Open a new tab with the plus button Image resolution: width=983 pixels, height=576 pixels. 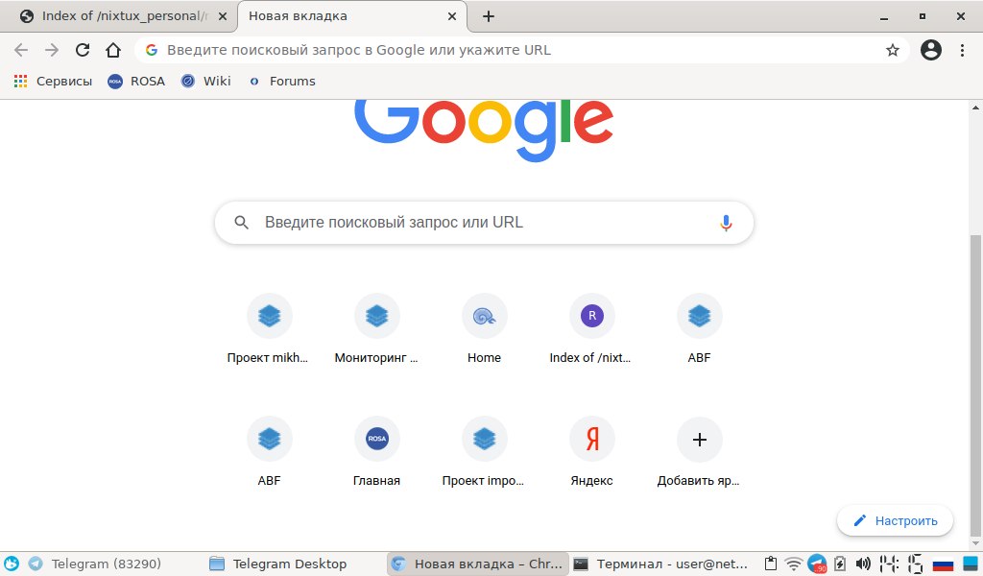pos(489,16)
